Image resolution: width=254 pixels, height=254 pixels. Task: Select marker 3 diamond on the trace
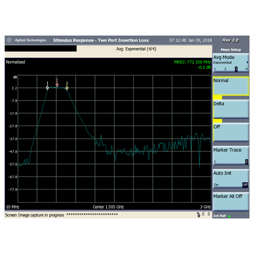[67, 88]
